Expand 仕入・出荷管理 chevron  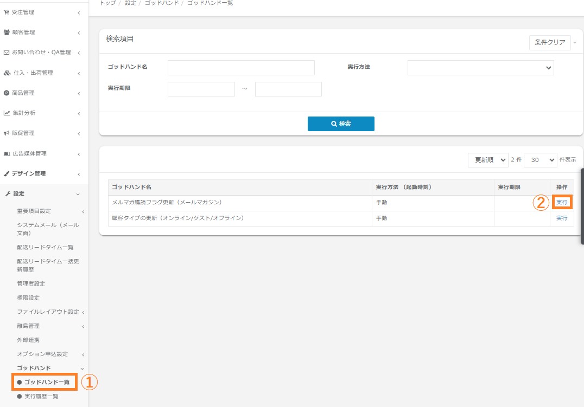(79, 73)
